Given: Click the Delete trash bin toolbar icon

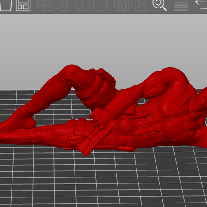Looking at the screenshot, I should (6, 5).
